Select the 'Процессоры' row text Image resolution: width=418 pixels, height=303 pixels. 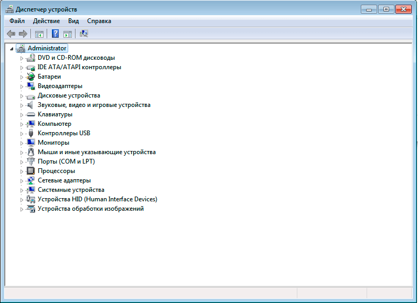point(56,171)
